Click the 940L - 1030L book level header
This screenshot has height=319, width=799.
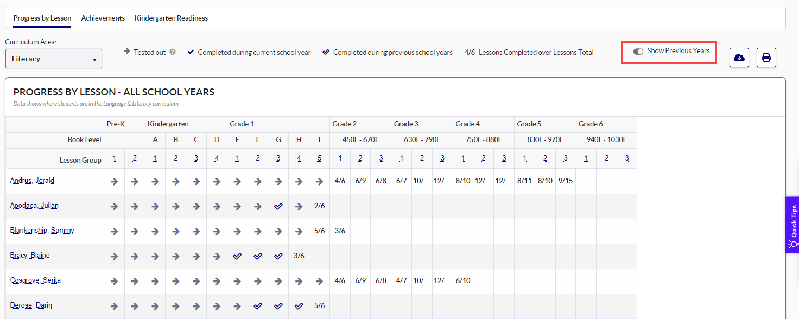tap(606, 140)
